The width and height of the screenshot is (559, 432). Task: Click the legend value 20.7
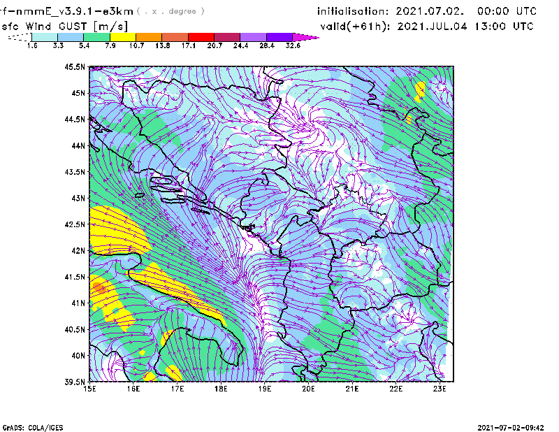point(215,45)
